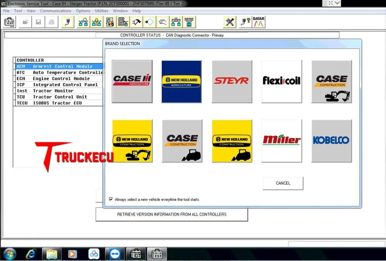
Task: Select Case Construction skid steer tile
Action: 182,141
